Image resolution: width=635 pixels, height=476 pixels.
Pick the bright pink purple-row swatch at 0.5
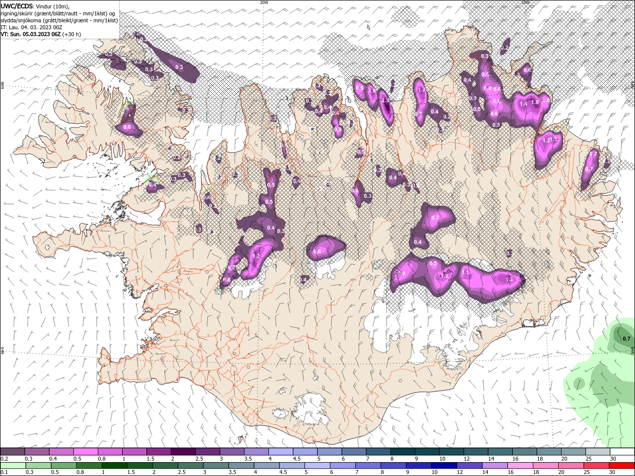[85, 452]
